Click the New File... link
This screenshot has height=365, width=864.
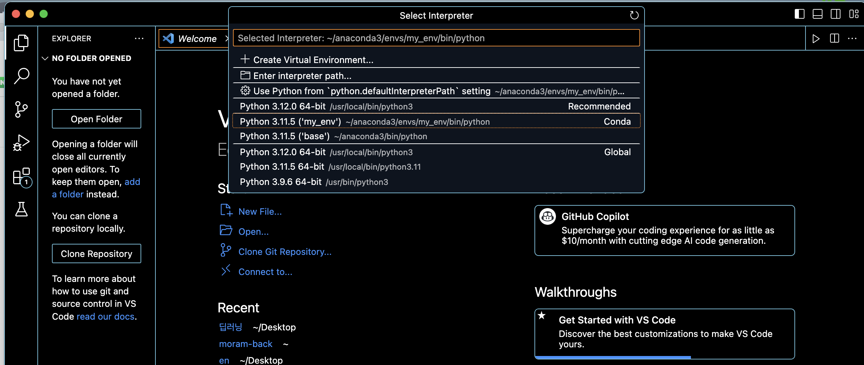pyautogui.click(x=260, y=212)
